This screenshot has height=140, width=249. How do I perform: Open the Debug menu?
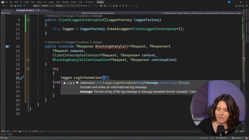(39, 2)
